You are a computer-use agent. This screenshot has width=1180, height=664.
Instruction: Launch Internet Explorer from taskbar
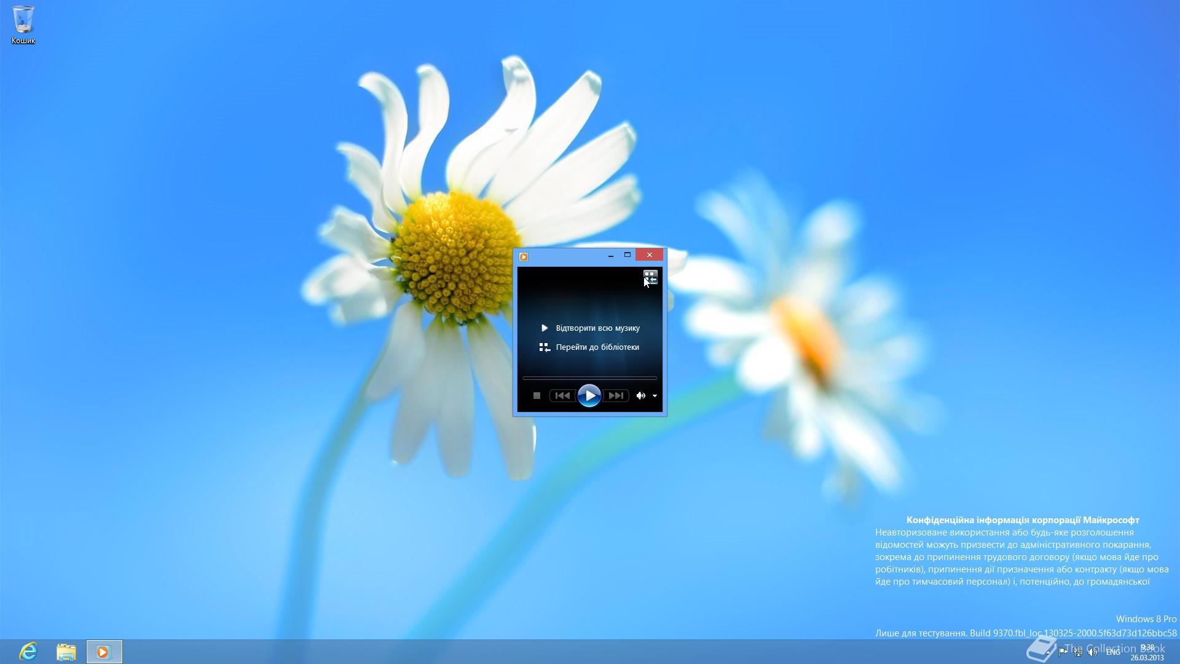pos(29,652)
